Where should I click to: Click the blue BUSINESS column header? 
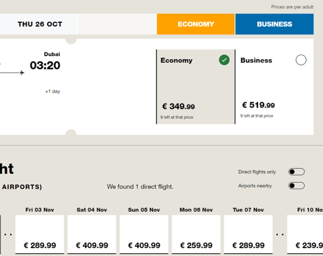click(275, 24)
